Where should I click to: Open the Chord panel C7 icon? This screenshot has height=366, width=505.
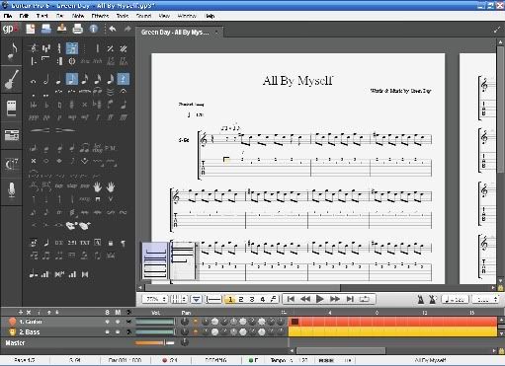(12, 164)
